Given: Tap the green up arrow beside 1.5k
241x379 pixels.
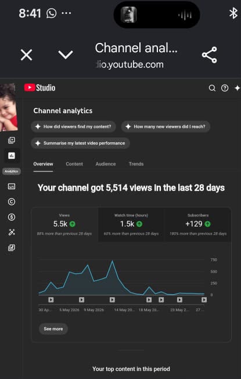Looking at the screenshot, I should (x=139, y=224).
